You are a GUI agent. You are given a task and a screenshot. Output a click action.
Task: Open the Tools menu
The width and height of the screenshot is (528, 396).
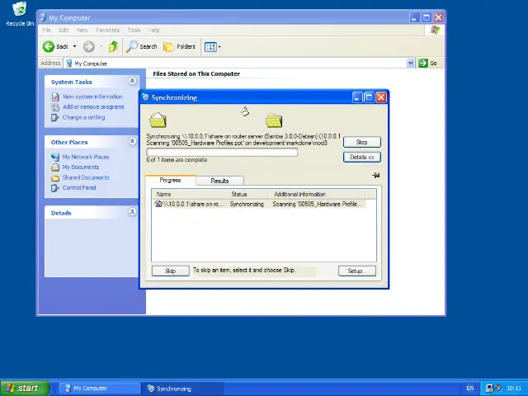(x=134, y=31)
